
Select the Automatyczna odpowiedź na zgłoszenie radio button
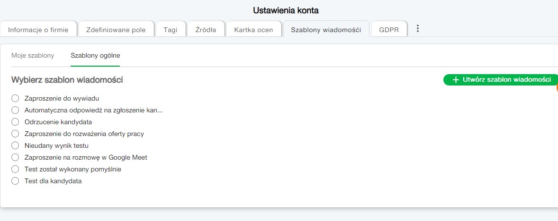pos(15,110)
